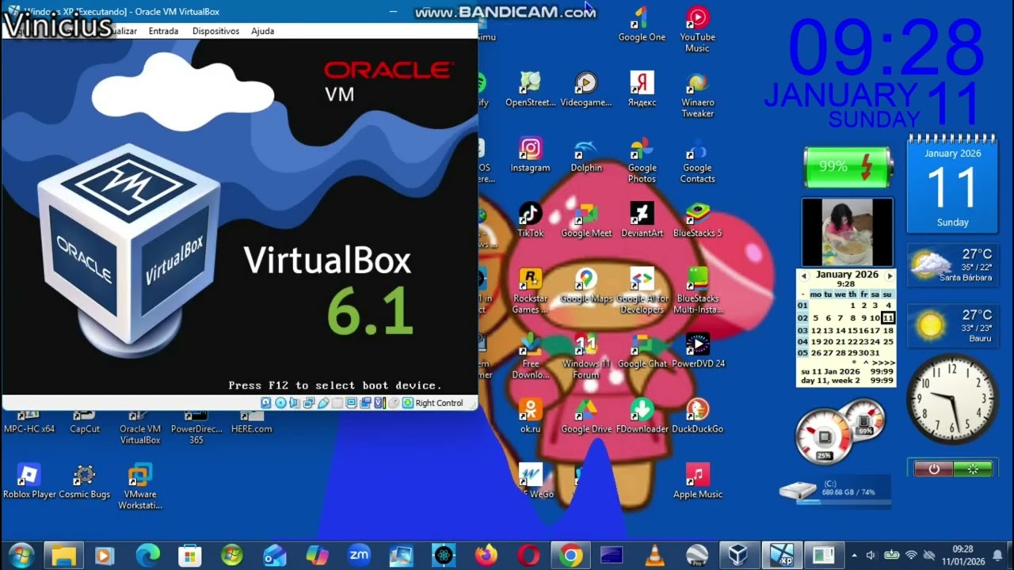
Task: Open BlueStacks Multi-Instance shortcut
Action: tap(697, 291)
